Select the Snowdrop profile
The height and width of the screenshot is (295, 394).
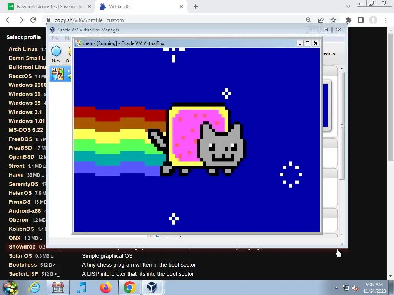click(22, 247)
